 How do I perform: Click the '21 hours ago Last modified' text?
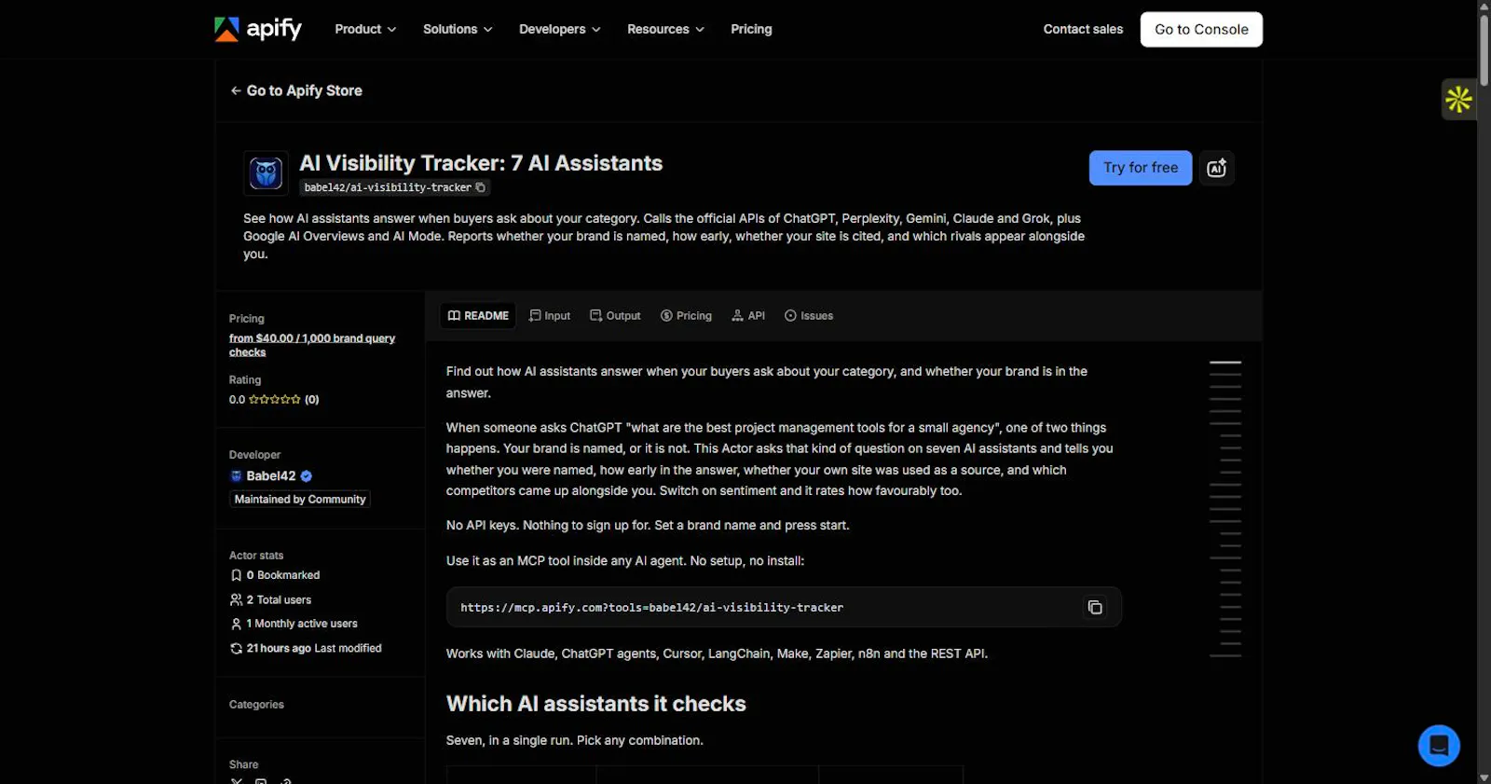coord(314,649)
